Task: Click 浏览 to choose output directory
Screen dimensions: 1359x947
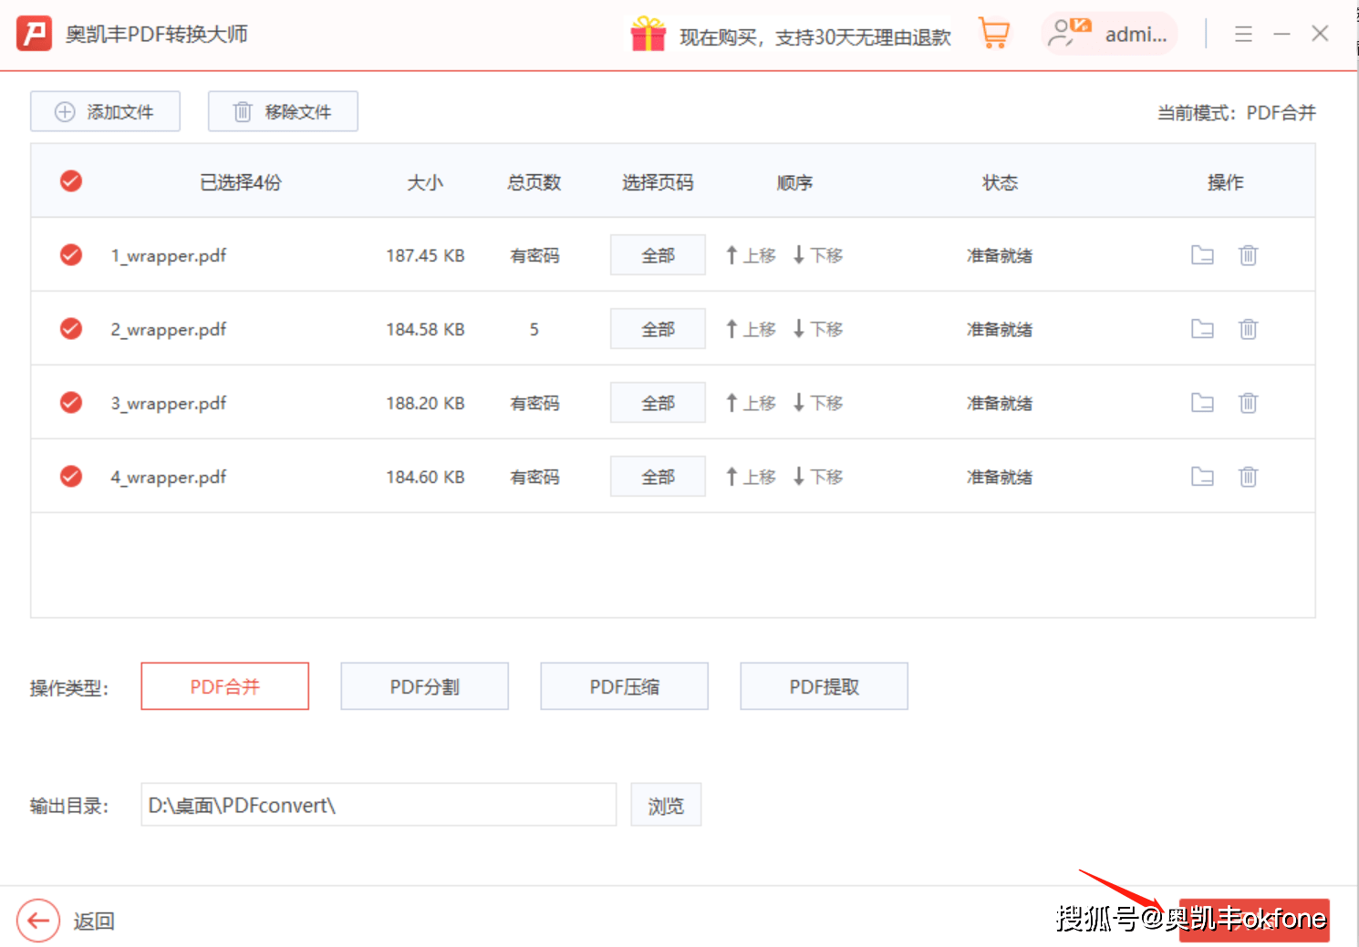Action: tap(666, 805)
